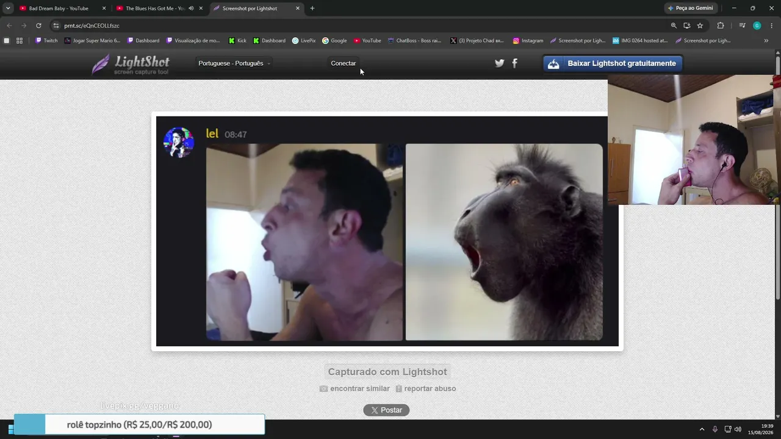This screenshot has width=781, height=439.
Task: Click the Capturado com Lightshot text
Action: click(387, 372)
